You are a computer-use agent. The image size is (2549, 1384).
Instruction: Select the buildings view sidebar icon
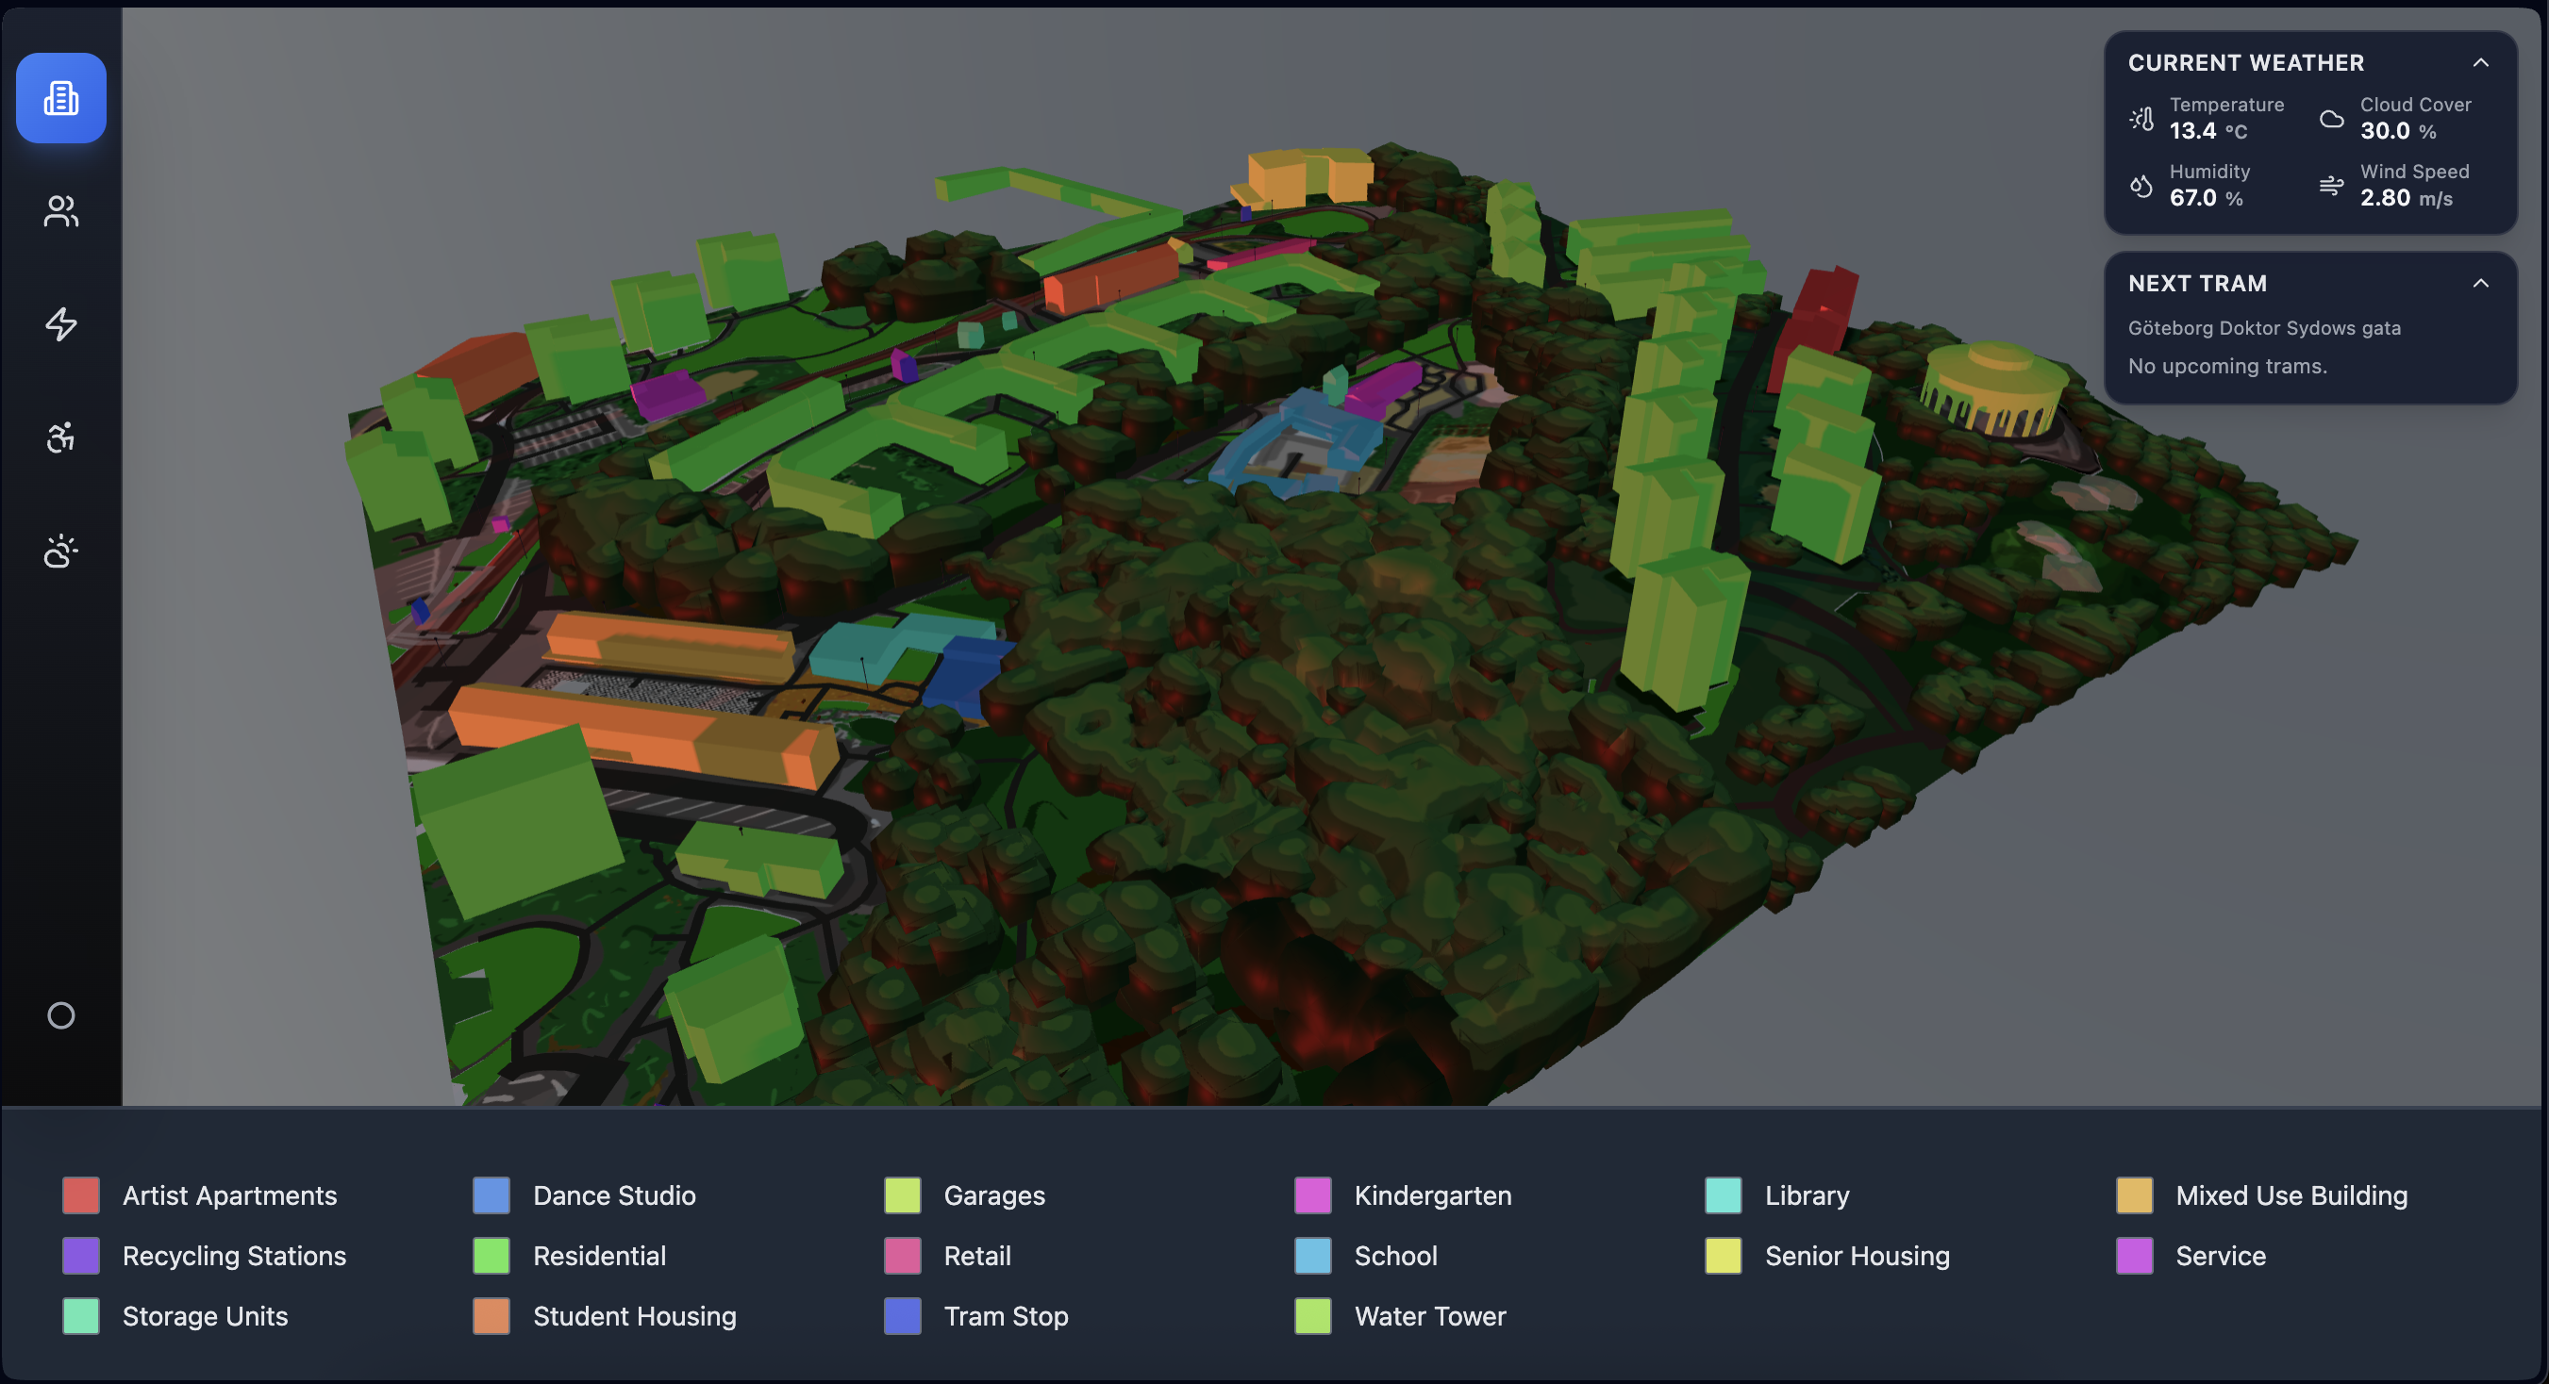click(61, 98)
